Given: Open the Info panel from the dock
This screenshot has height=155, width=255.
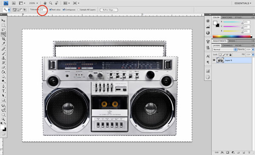Looking at the screenshot, I should (208, 33).
